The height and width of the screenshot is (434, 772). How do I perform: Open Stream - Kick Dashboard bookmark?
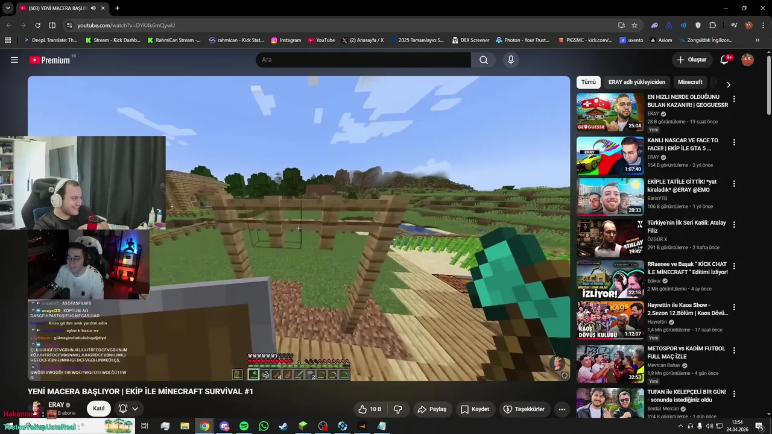pos(113,40)
